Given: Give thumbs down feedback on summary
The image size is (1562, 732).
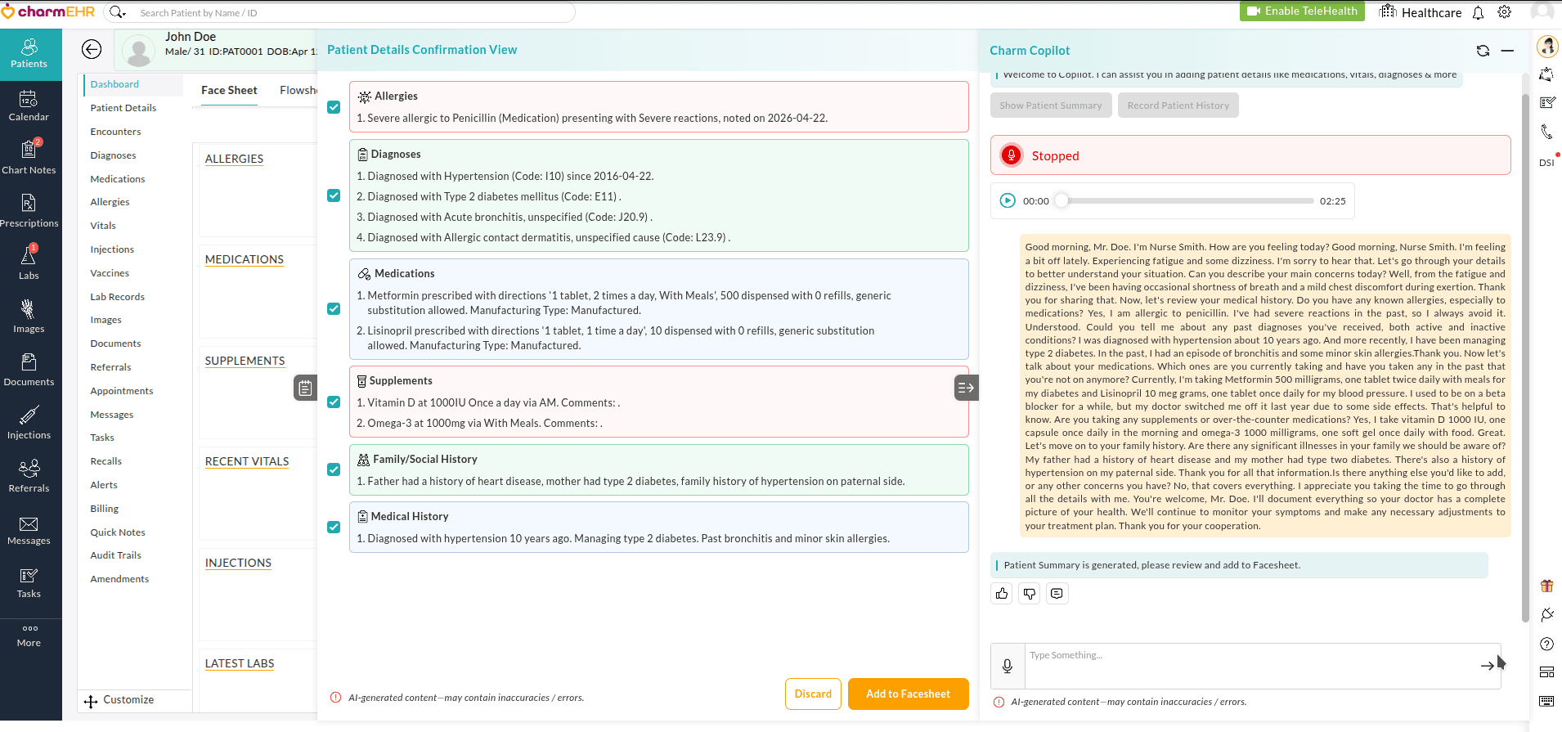Looking at the screenshot, I should (x=1030, y=594).
